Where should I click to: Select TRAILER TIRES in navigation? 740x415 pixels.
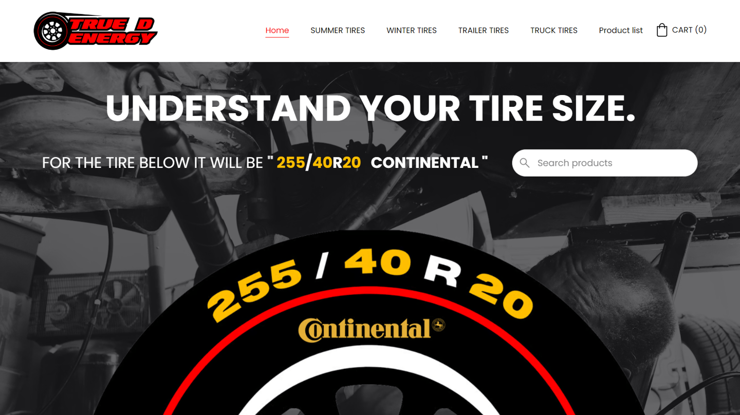tap(484, 30)
